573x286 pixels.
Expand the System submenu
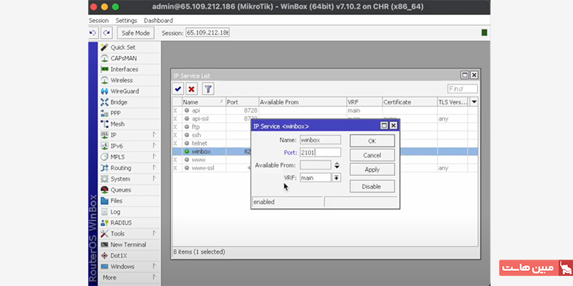tap(130, 179)
